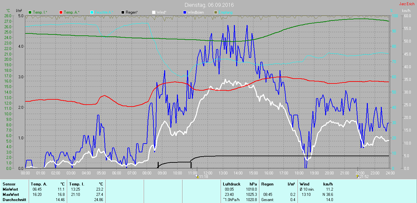This screenshot has width=417, height=203.
Task: Click the 'Luftdruck' column header
Action: tap(231, 184)
